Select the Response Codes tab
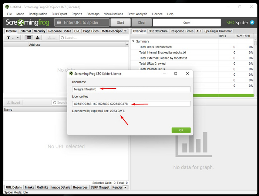 coord(60,31)
